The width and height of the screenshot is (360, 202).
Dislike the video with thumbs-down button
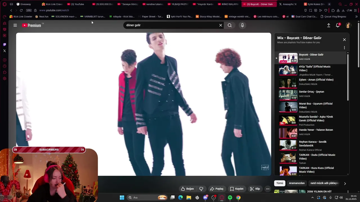pyautogui.click(x=201, y=189)
